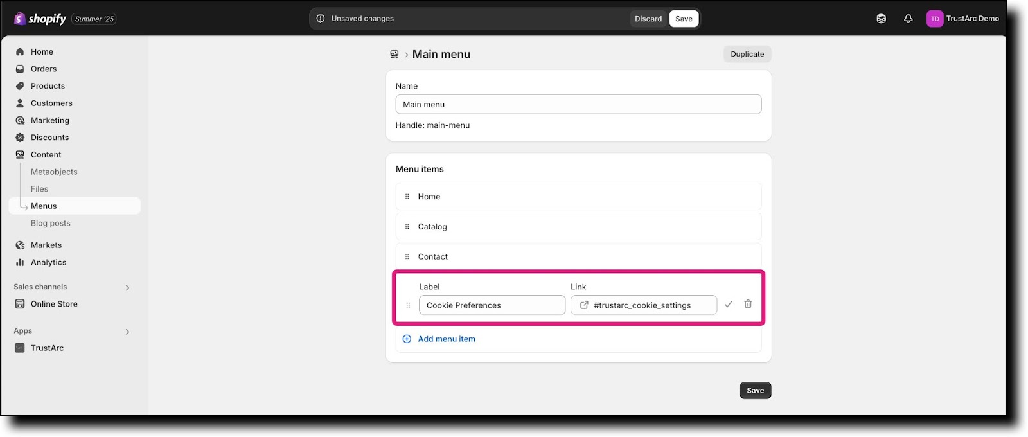Click Save in the top bar
Image resolution: width=1028 pixels, height=437 pixels.
684,19
